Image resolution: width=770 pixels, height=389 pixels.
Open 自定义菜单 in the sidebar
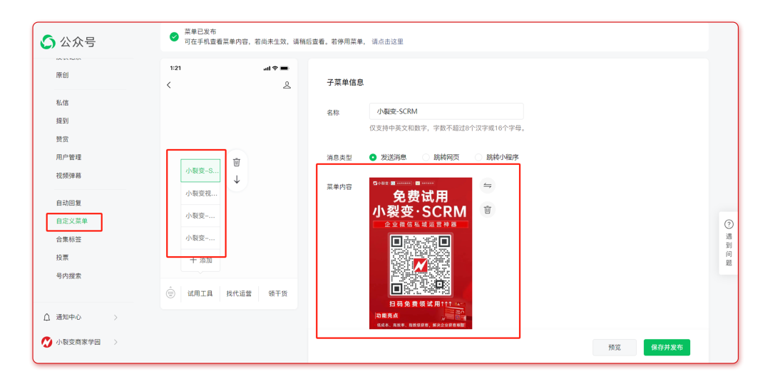click(x=72, y=221)
